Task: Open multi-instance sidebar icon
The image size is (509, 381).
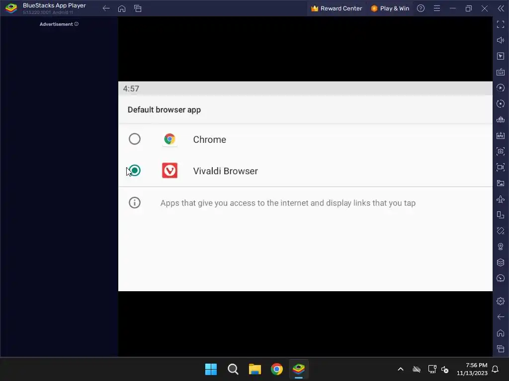Action: [501, 215]
